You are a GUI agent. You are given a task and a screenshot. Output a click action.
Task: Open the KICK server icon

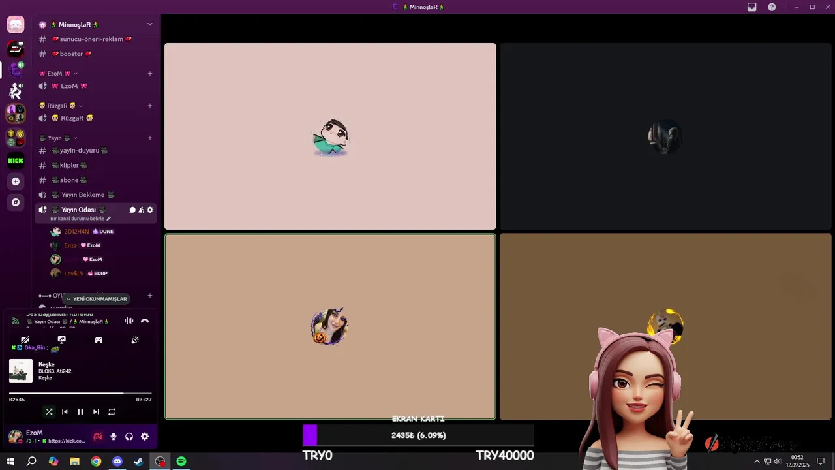pyautogui.click(x=16, y=161)
